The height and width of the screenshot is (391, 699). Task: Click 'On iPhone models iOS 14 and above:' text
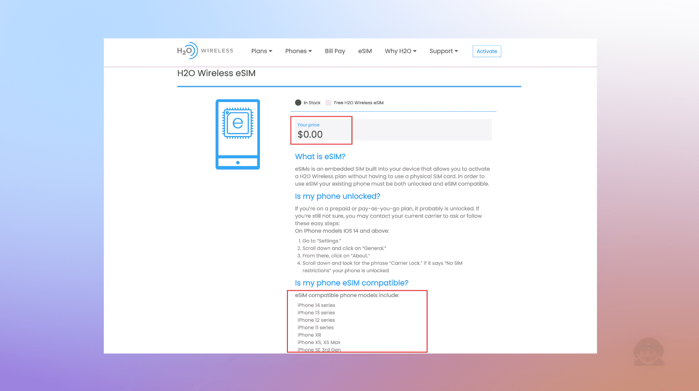[342, 231]
